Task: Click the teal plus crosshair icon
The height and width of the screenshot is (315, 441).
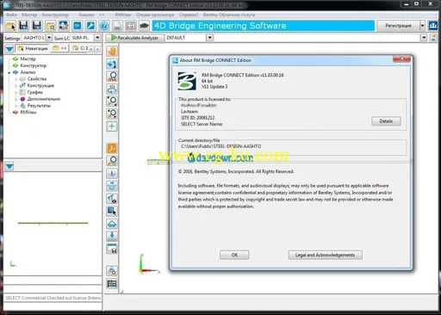Action: click(112, 127)
